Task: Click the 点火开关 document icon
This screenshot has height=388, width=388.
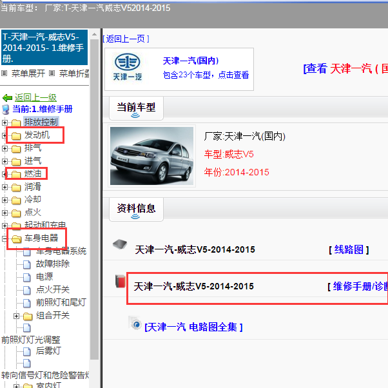Action: tap(27, 290)
